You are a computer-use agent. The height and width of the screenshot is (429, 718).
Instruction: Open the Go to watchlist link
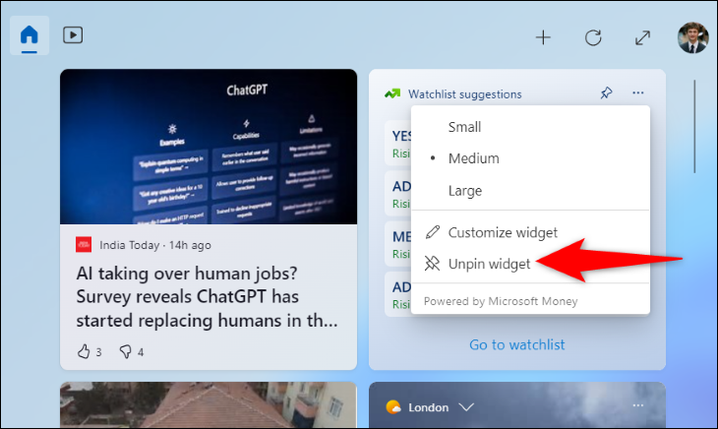point(517,344)
